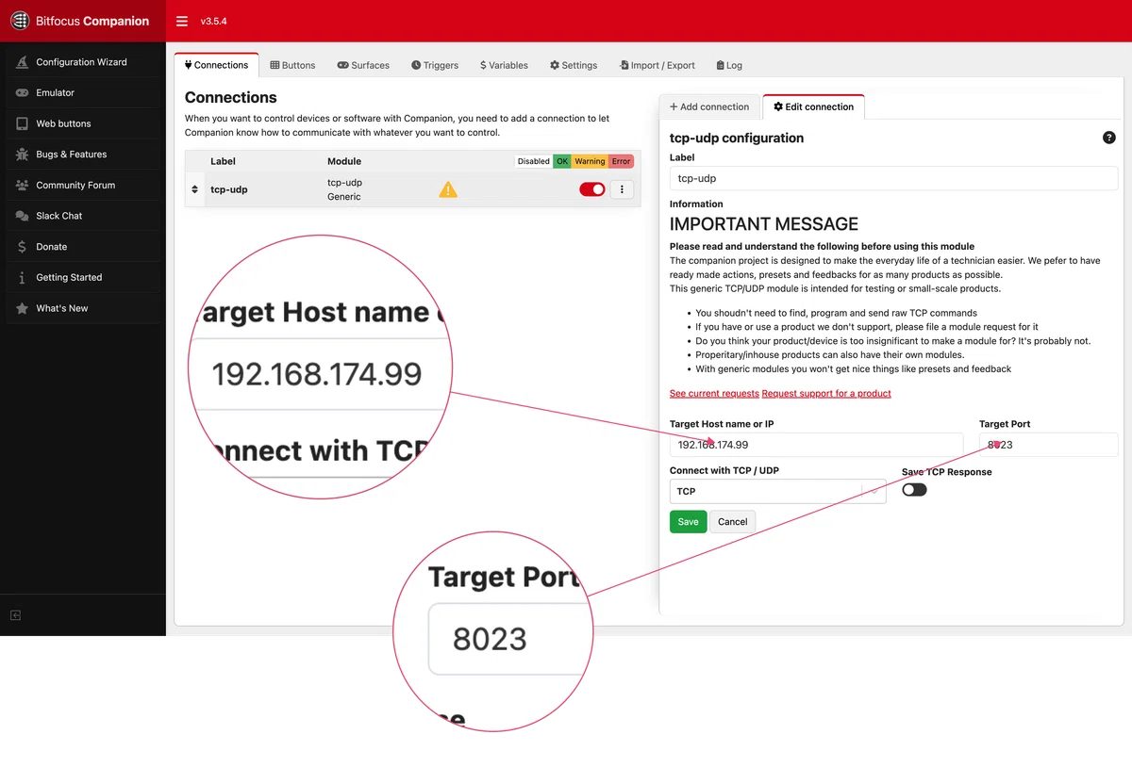Screen dimensions: 1132x767
Task: Switch to the Surfaces tab
Action: (x=363, y=65)
